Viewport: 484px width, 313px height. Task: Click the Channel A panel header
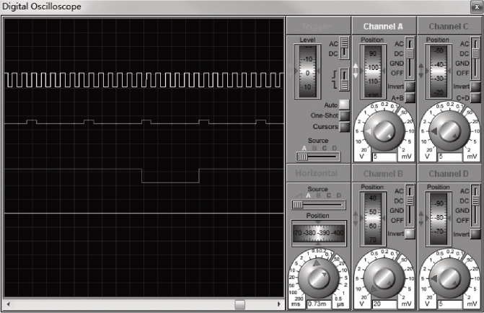point(383,26)
